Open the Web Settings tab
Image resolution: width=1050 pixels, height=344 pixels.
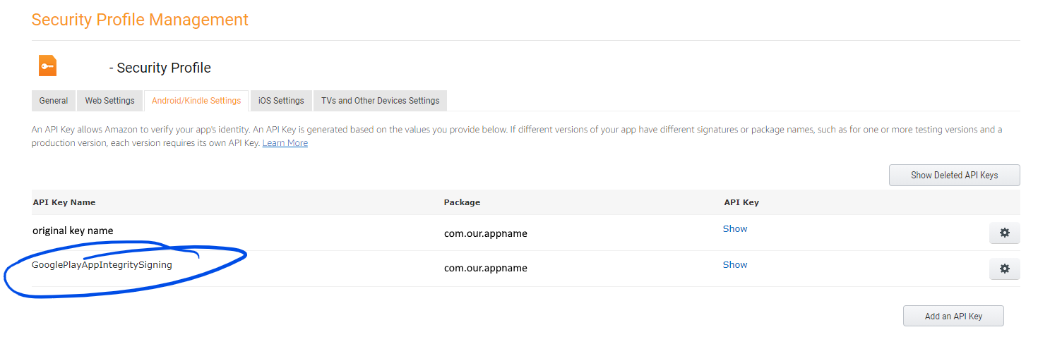[x=109, y=101]
